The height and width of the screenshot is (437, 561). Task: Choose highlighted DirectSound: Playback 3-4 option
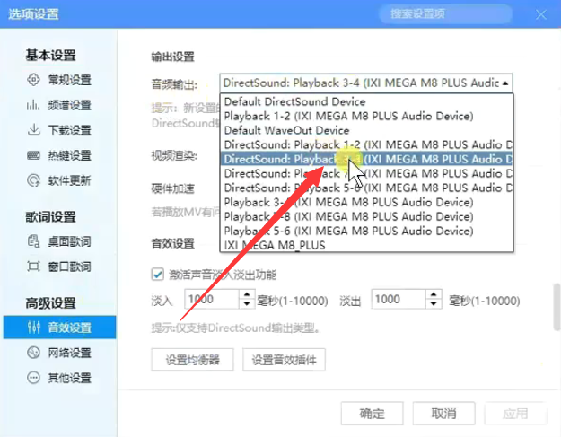coord(367,159)
